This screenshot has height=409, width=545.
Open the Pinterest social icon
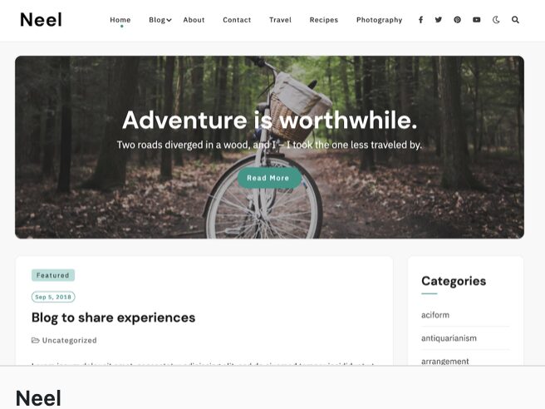point(458,20)
